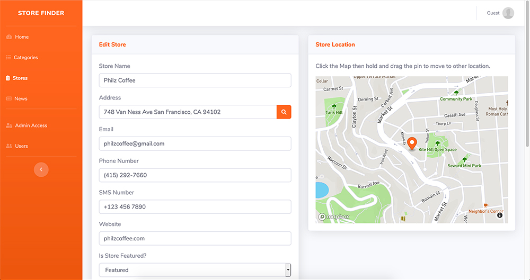The image size is (530, 280).
Task: Click the Raccoon Dr map label
Action: tap(337, 162)
